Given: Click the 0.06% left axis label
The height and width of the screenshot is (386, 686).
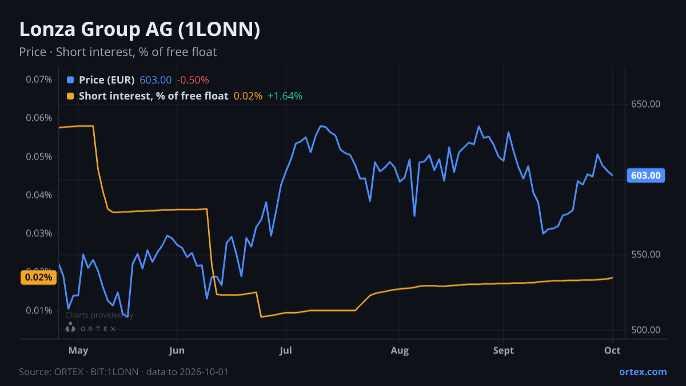Looking at the screenshot, I should click(x=39, y=118).
